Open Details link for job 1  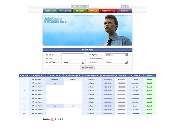click(150, 79)
